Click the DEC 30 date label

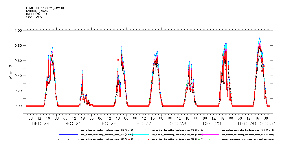tap(247, 123)
